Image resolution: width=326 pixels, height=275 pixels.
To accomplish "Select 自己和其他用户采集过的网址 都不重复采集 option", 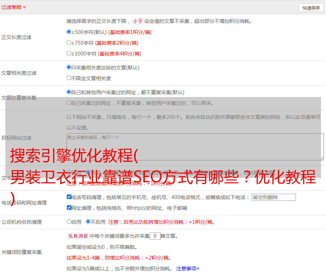I will [69, 92].
